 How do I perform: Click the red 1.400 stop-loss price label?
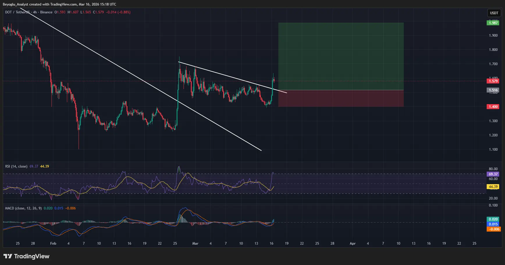tap(493, 107)
